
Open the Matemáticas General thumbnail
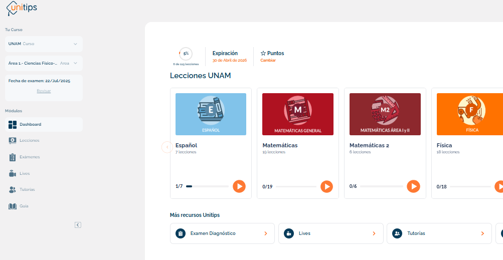pyautogui.click(x=298, y=114)
